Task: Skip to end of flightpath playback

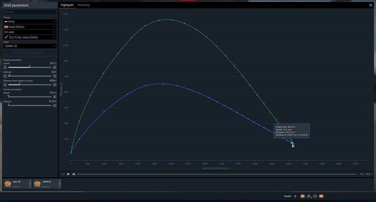Action: click(74, 174)
